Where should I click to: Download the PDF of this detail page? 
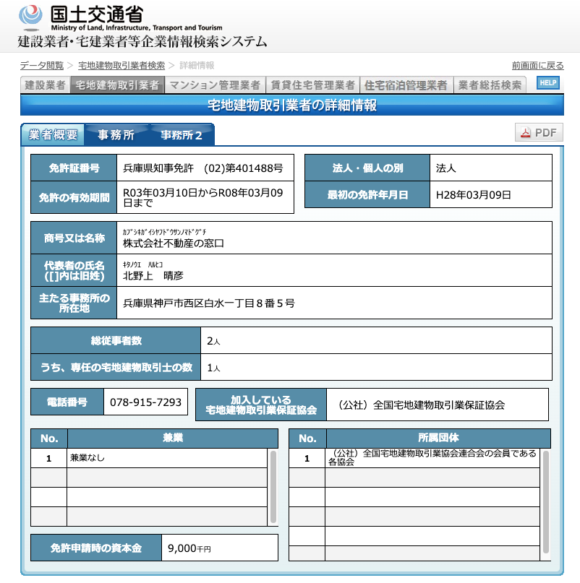point(538,133)
